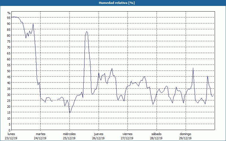Viewport: 226px width, 141px height.
Task: Select the lunes day label
Action: click(11, 134)
